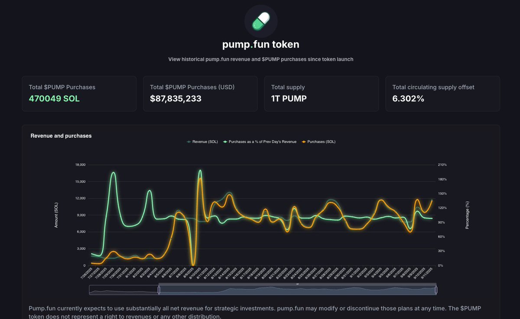Select the Total $PUMP Purchases (USD) card
The height and width of the screenshot is (319, 520).
[200, 93]
